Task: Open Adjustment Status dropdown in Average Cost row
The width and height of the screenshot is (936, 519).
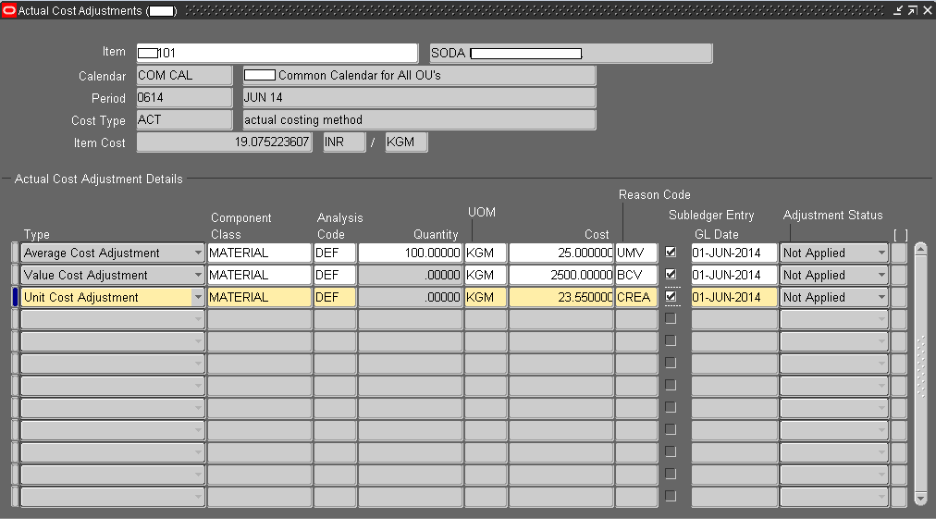Action: (x=881, y=253)
